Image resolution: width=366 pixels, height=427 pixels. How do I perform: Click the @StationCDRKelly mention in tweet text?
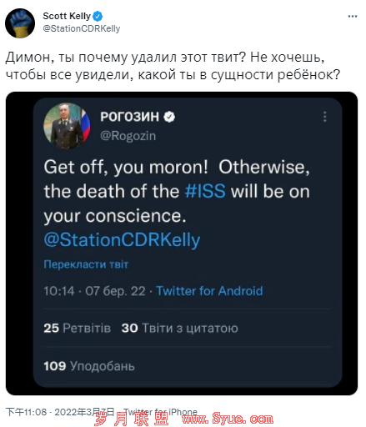[122, 240]
